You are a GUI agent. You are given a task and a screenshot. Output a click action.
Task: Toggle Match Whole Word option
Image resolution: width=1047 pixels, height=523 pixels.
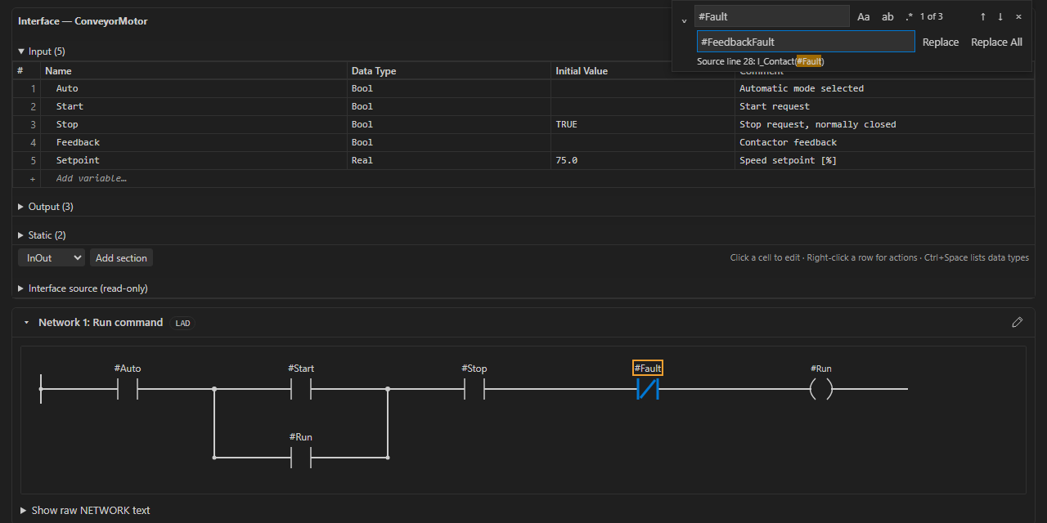(887, 16)
